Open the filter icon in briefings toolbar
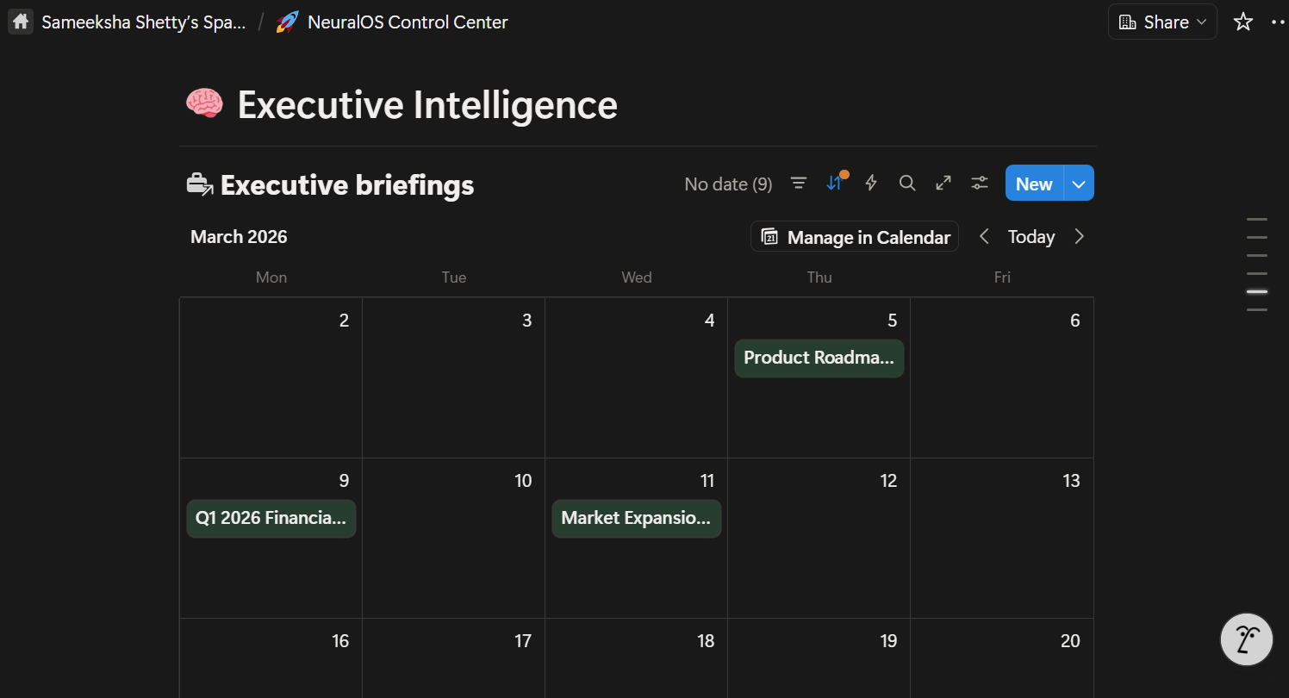The width and height of the screenshot is (1289, 698). [799, 183]
